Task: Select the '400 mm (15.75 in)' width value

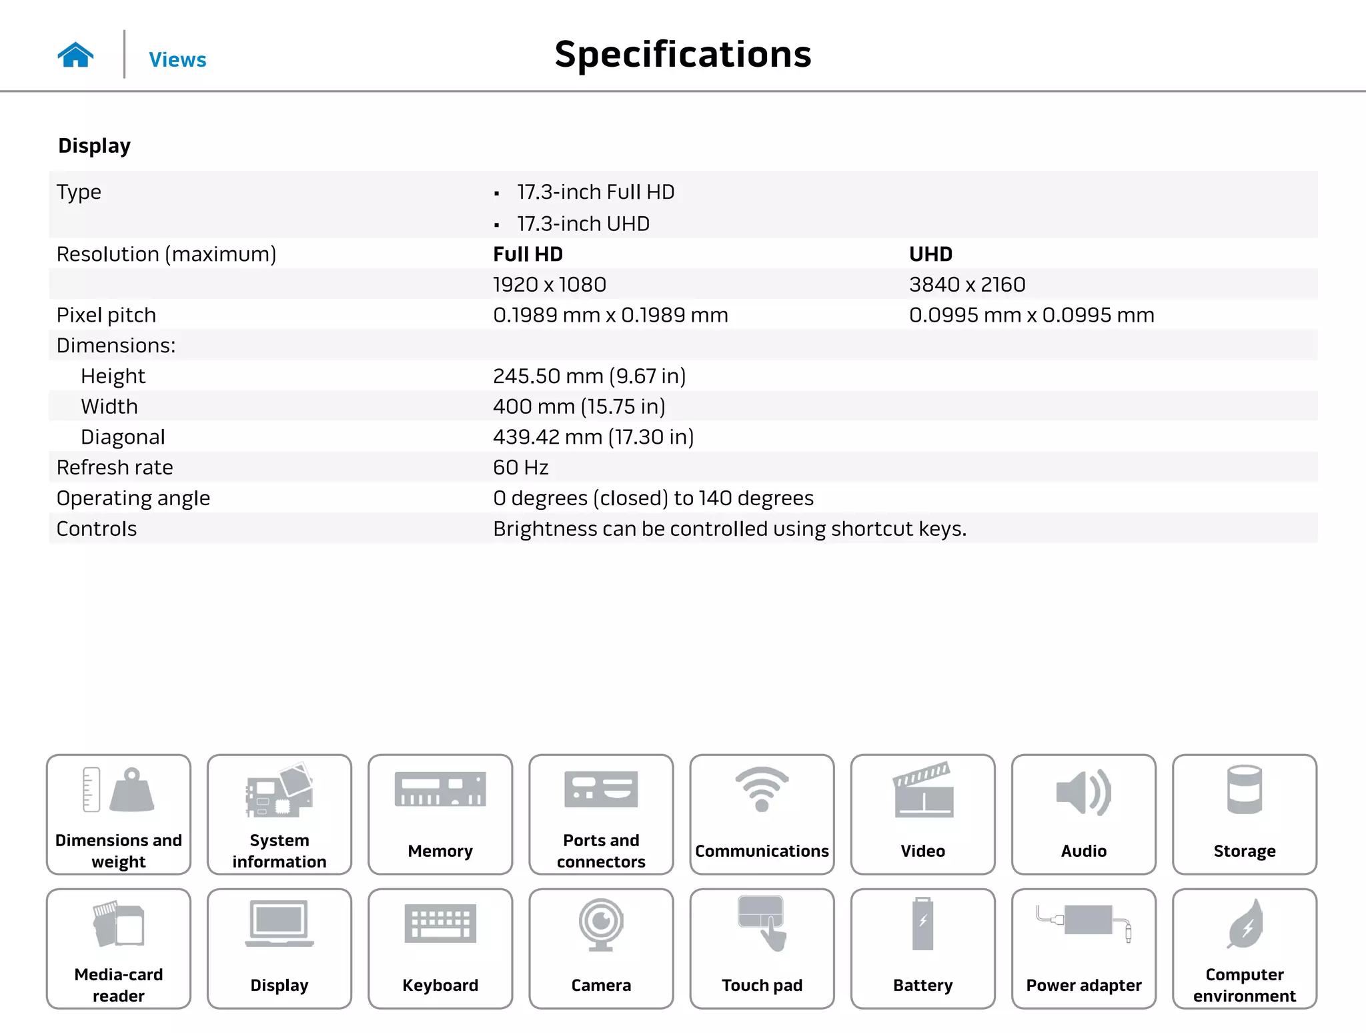Action: 579,407
